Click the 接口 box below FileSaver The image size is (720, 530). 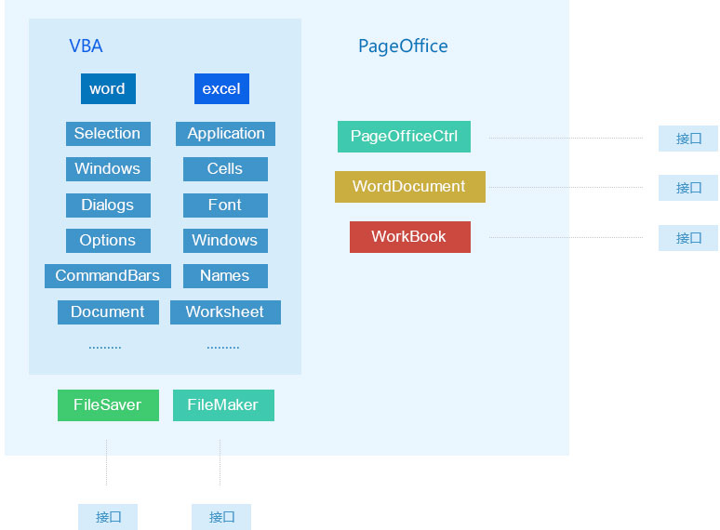point(108,517)
